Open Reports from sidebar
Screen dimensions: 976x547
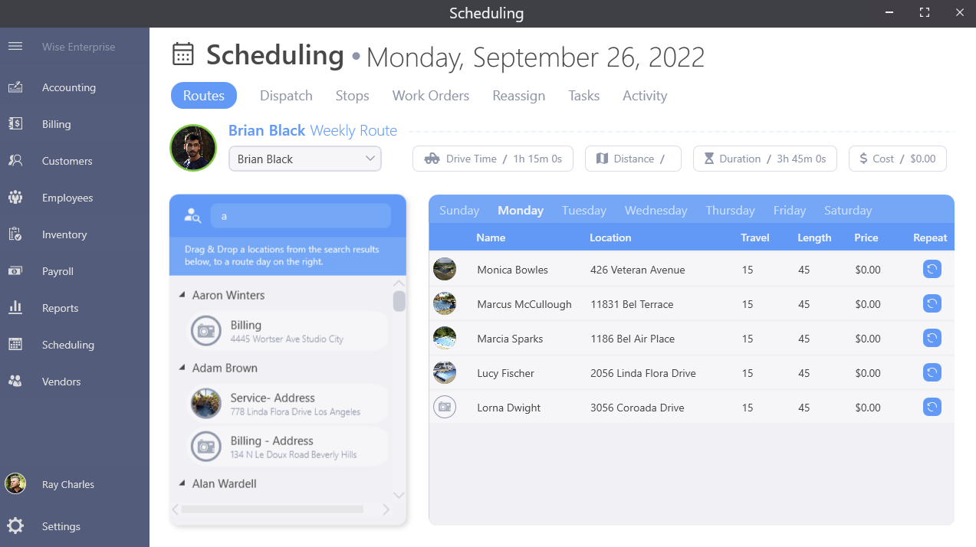coord(15,308)
